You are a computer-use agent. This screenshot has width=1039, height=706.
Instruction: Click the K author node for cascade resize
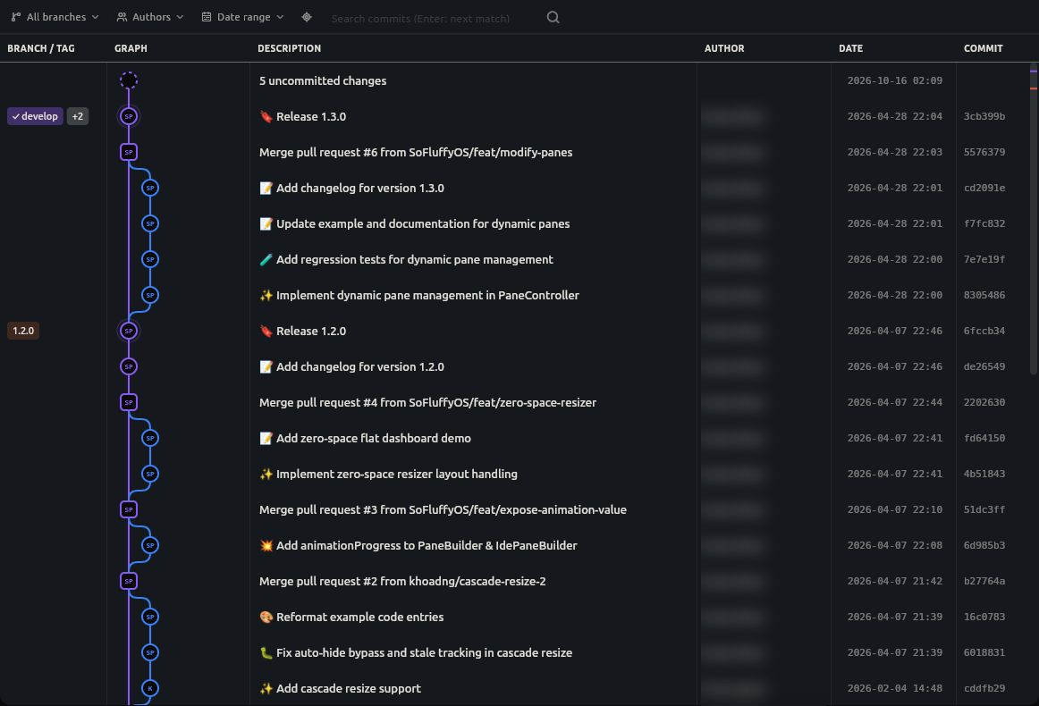click(x=150, y=689)
